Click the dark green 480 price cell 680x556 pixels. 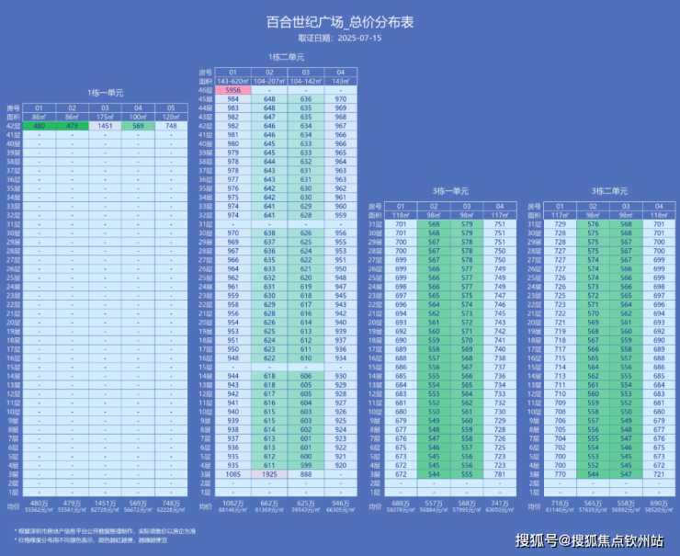click(39, 126)
